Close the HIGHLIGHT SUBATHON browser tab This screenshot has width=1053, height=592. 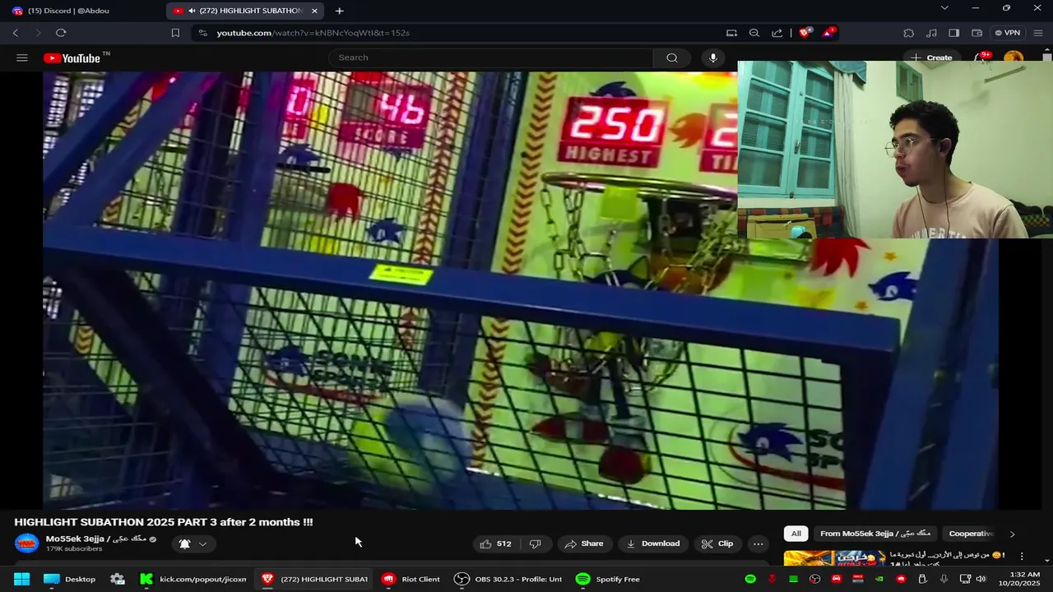click(x=314, y=11)
